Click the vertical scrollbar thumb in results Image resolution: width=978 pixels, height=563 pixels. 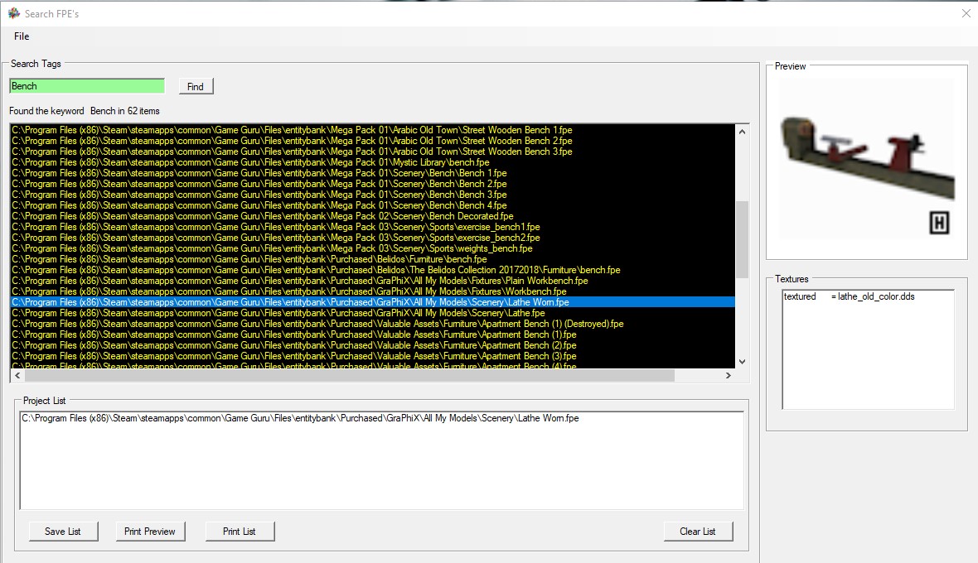click(x=743, y=239)
